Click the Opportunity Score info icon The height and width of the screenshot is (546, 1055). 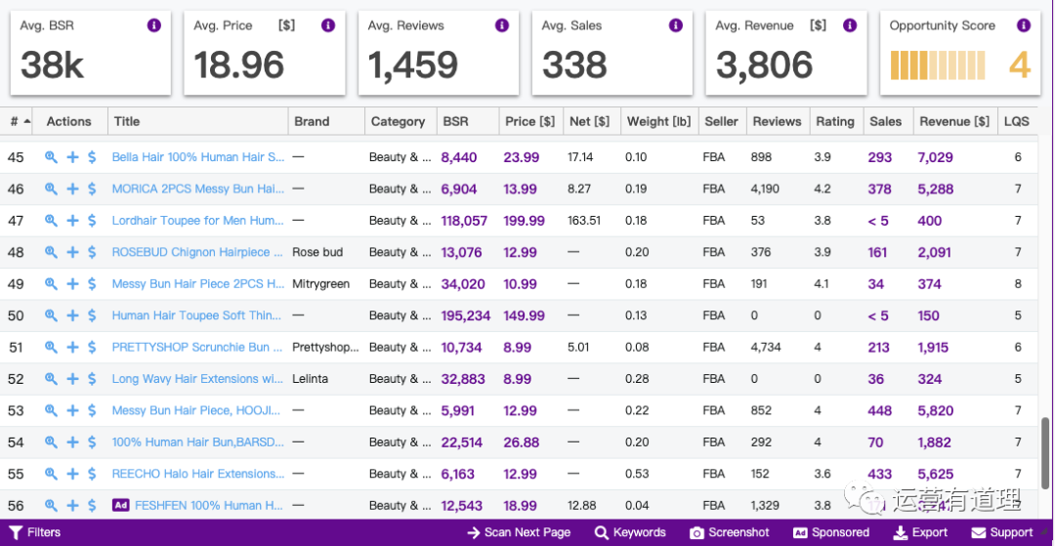click(x=1023, y=26)
